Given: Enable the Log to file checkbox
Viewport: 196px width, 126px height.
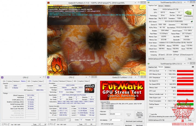Looking at the screenshot, I should 150,114.
